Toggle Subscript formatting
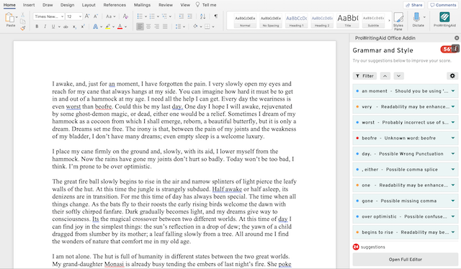The height and width of the screenshot is (269, 461). click(74, 27)
